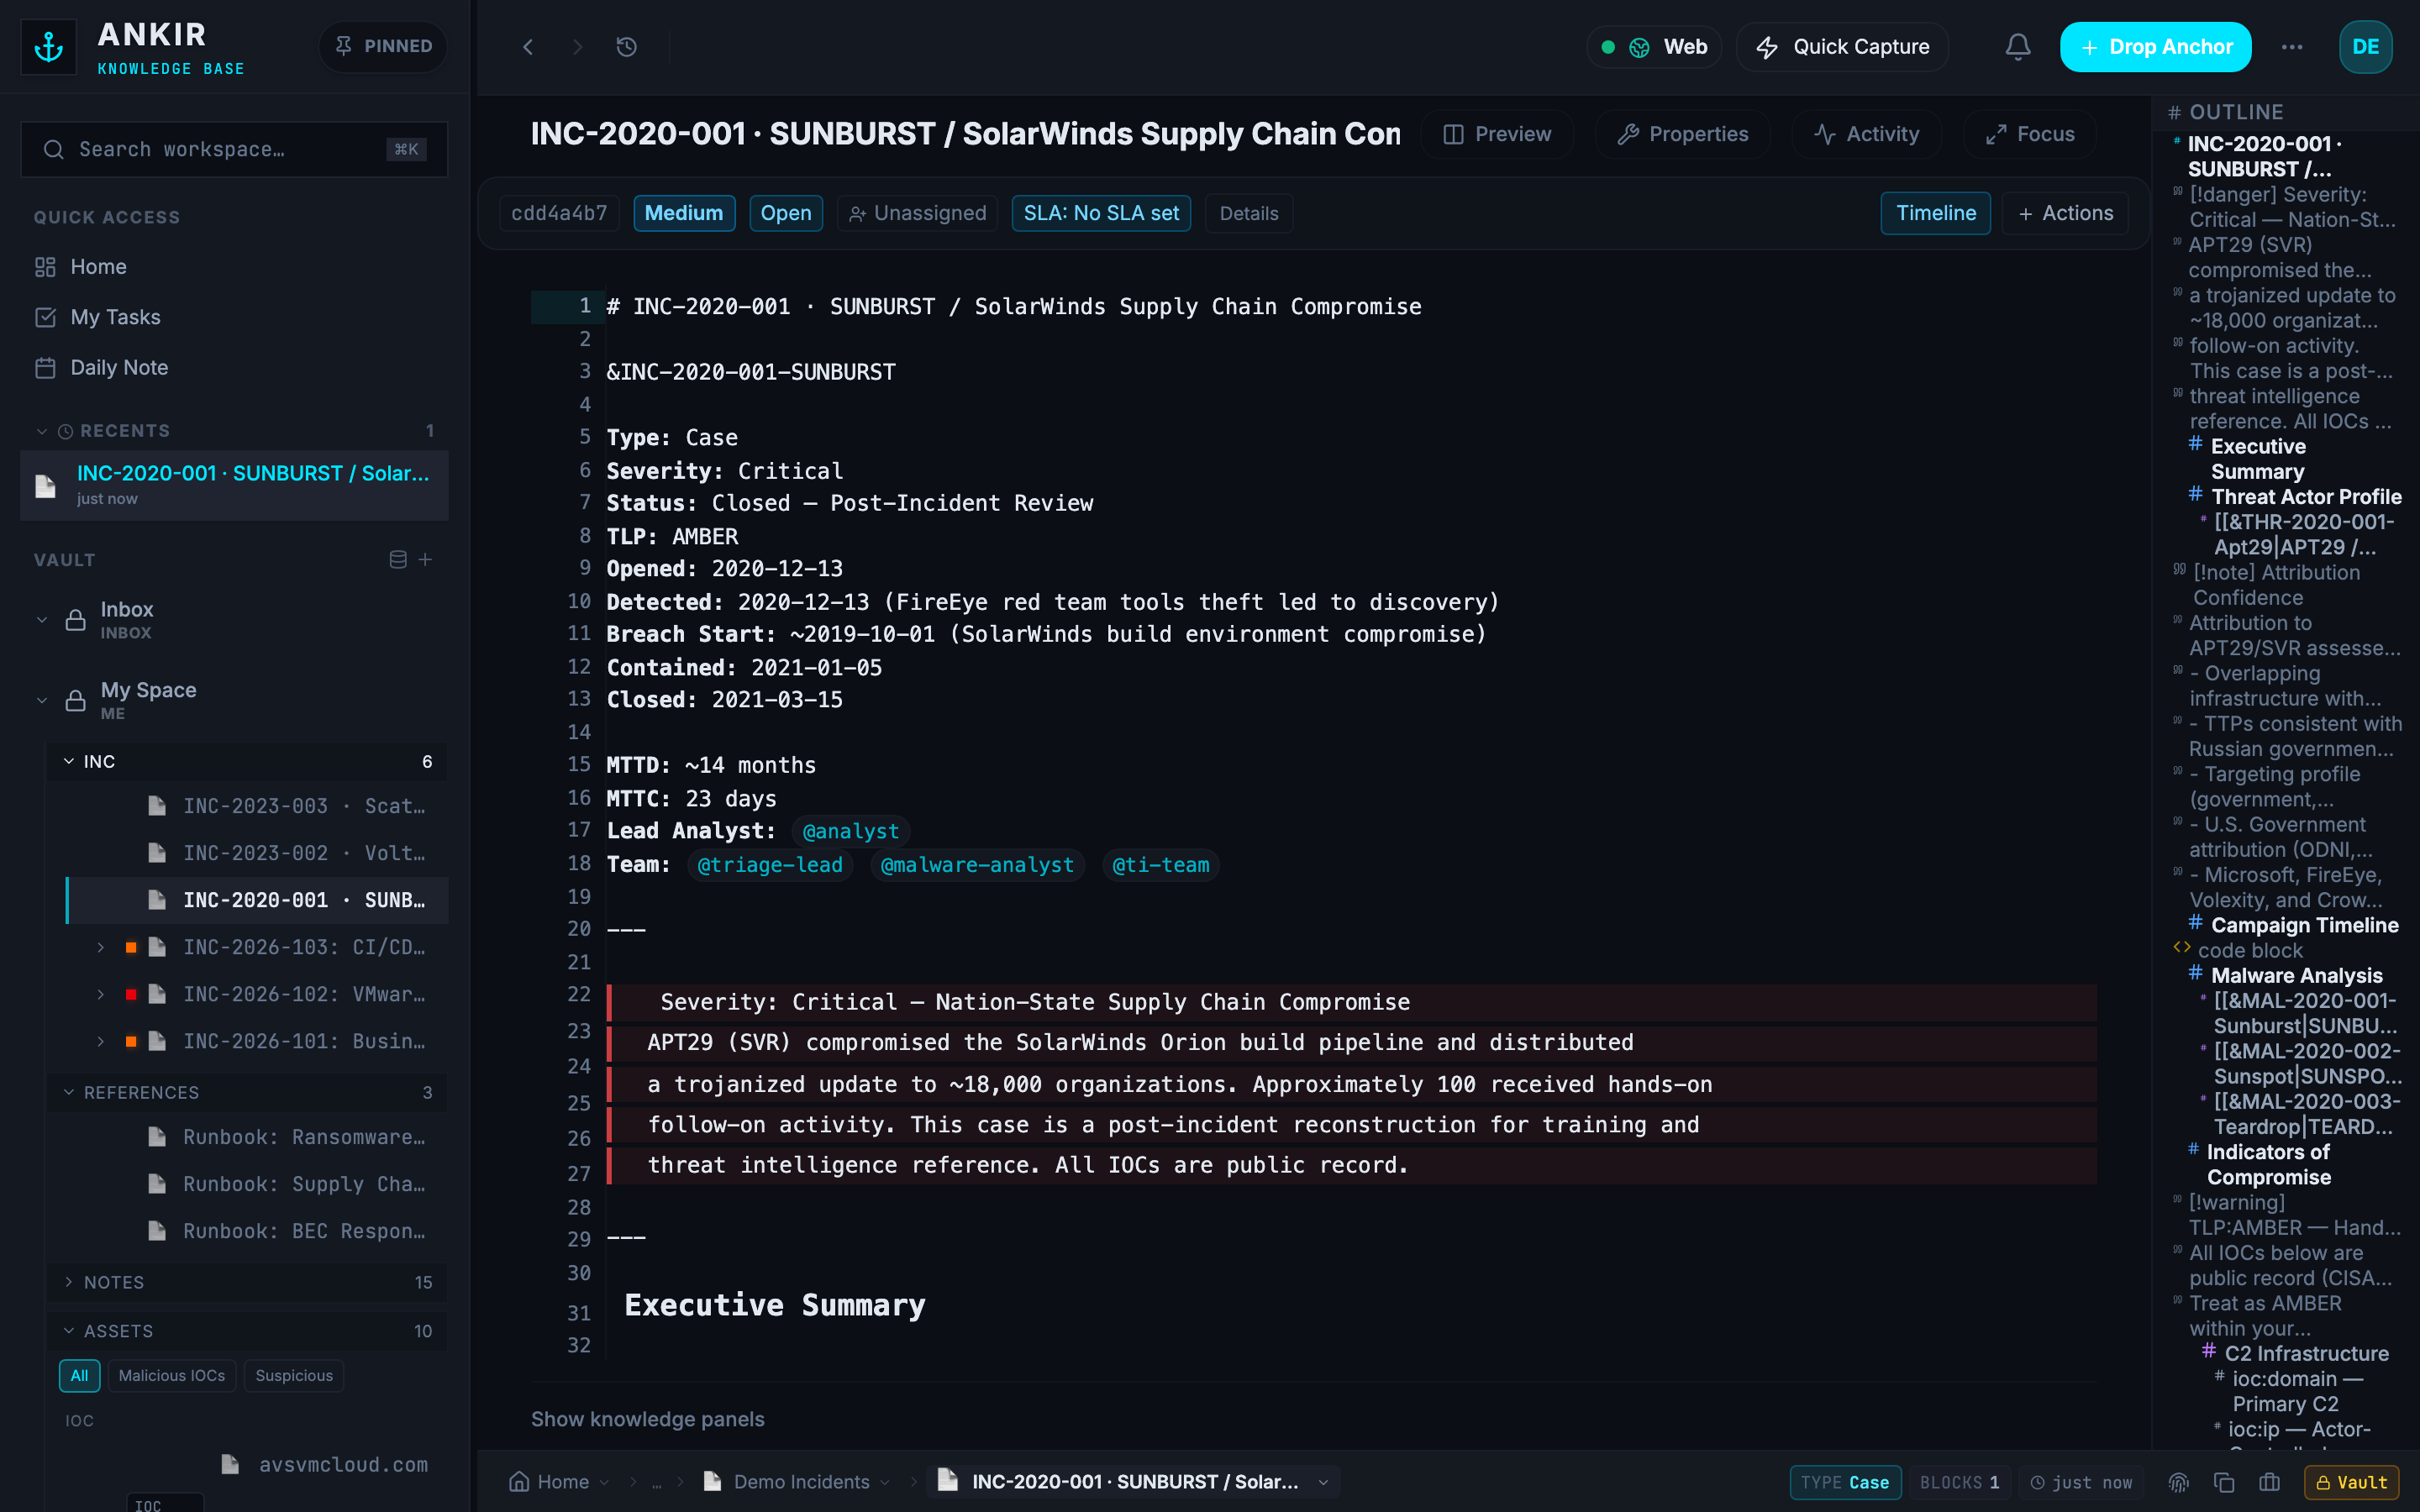Collapse the RECENTS section
Image resolution: width=2420 pixels, height=1512 pixels.
[x=41, y=431]
